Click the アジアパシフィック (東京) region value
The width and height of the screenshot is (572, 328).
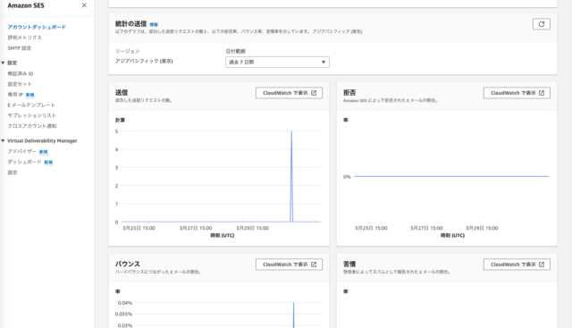click(144, 61)
